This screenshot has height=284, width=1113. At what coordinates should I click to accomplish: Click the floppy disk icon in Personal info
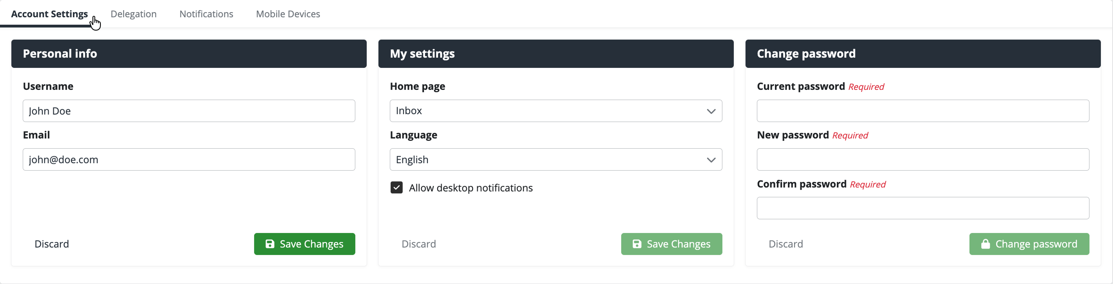(269, 244)
